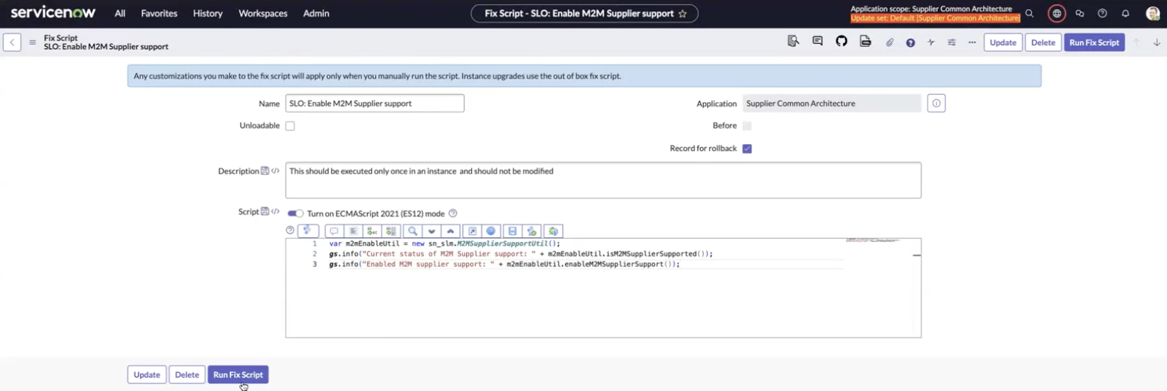The height and width of the screenshot is (391, 1167).
Task: Open the personalize form sliders icon
Action: coord(952,42)
